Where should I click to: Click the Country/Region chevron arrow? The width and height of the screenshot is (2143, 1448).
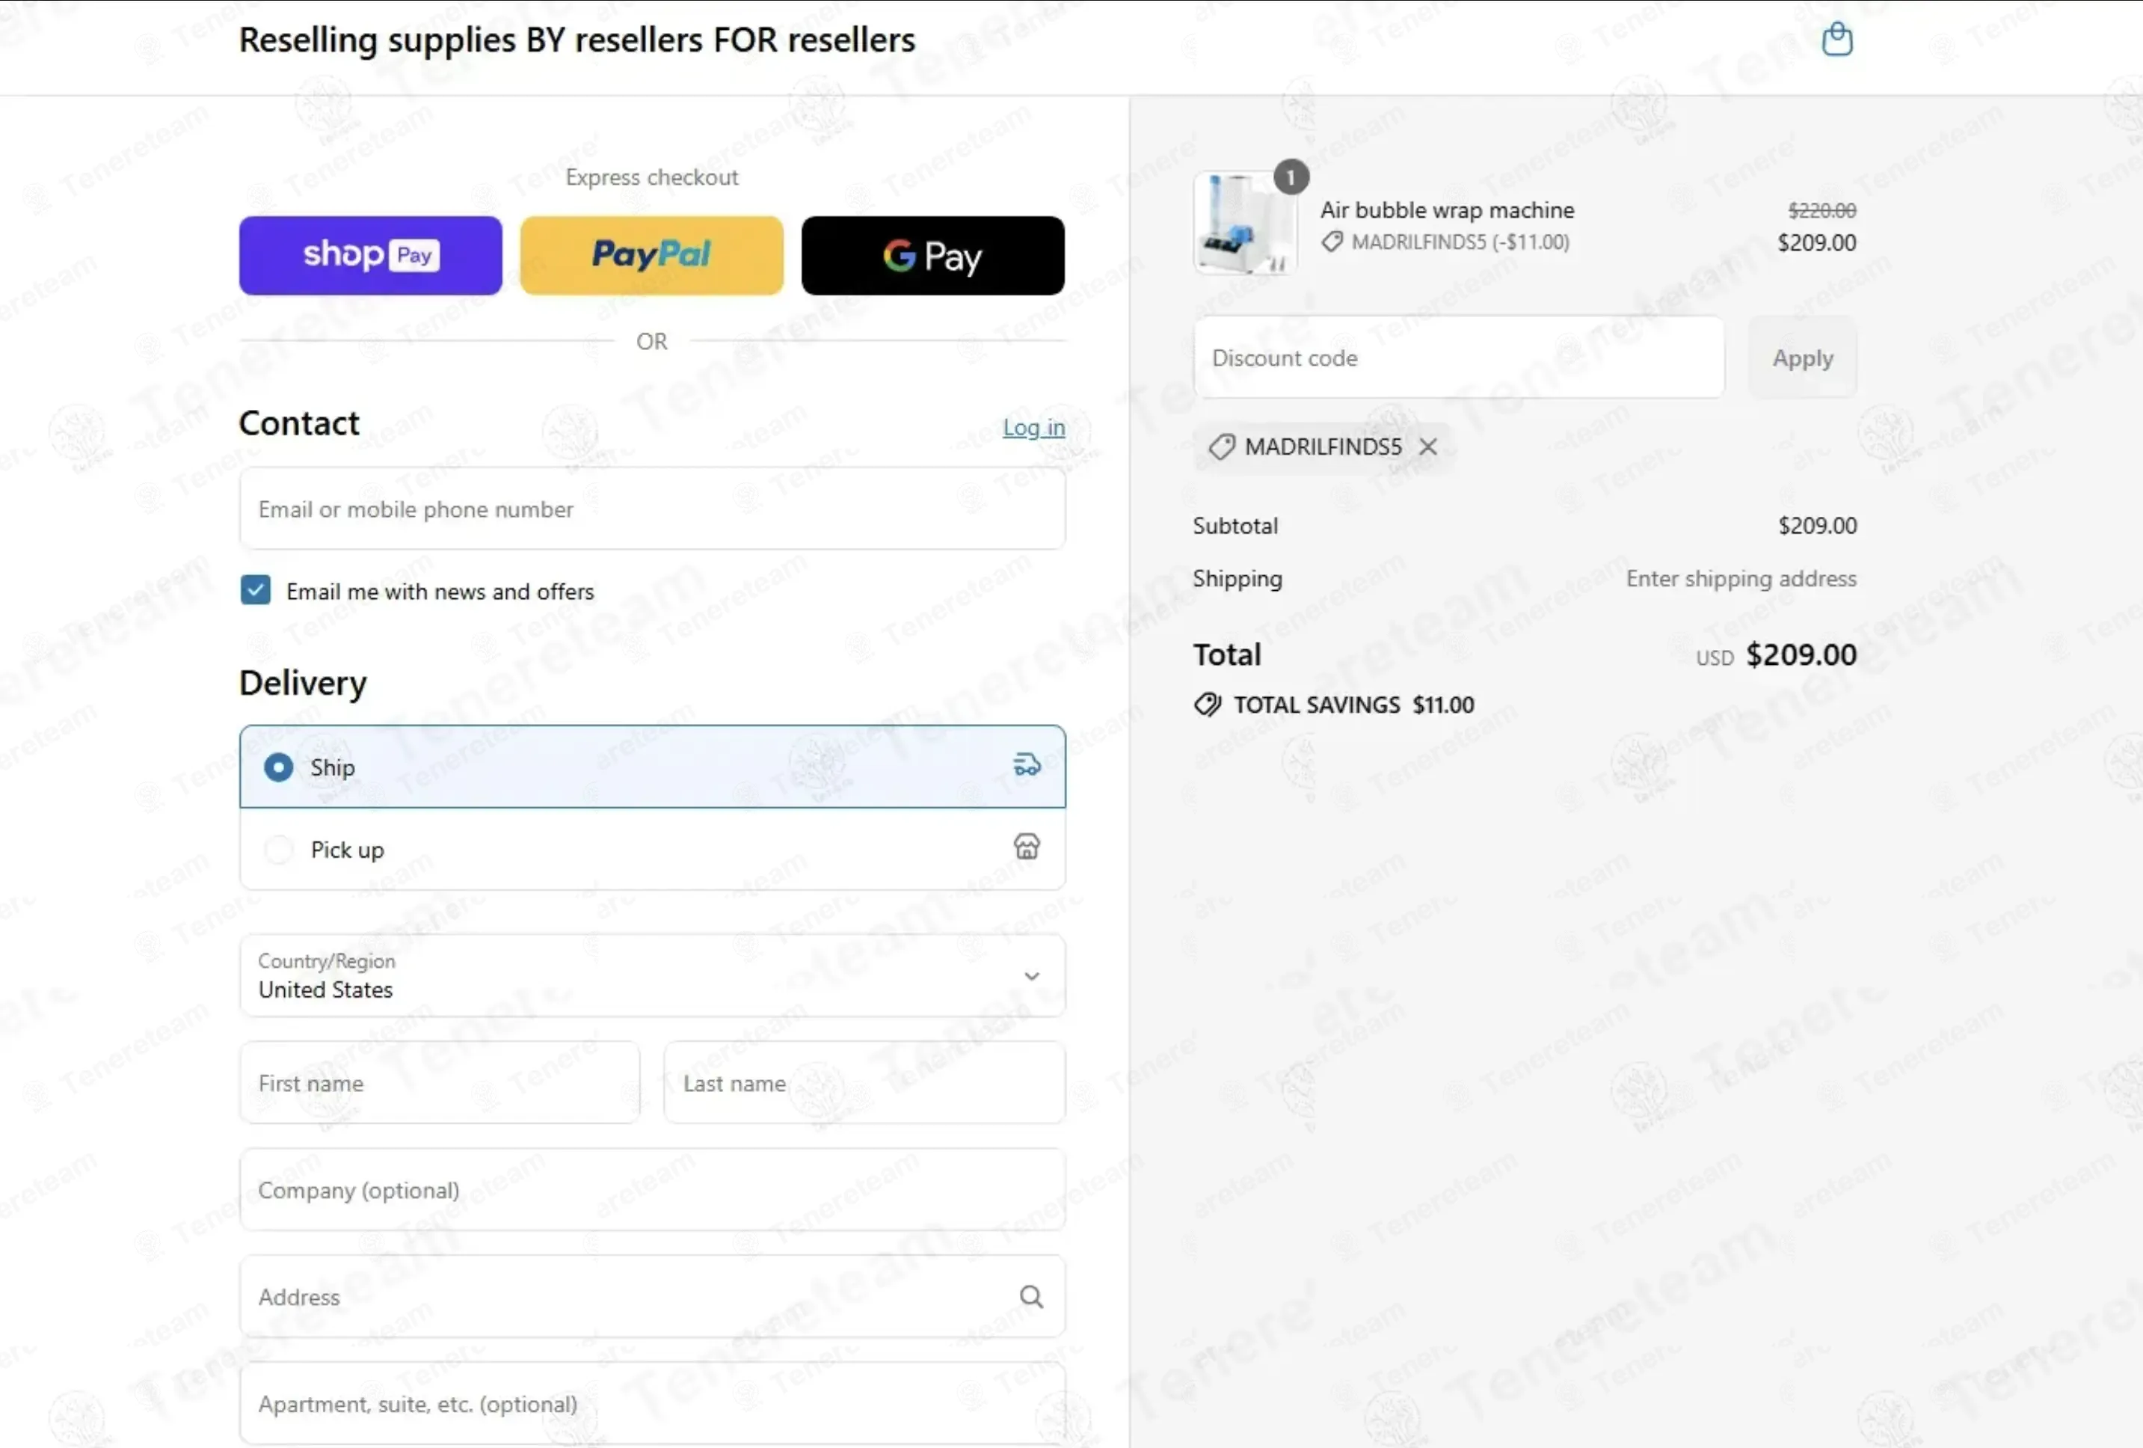click(1031, 975)
